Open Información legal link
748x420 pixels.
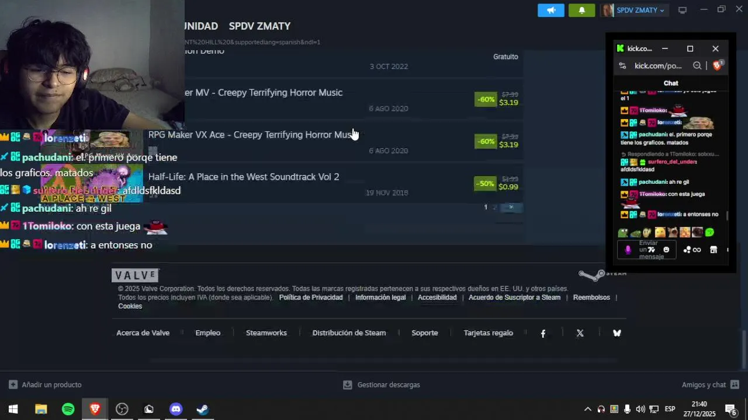coord(380,297)
